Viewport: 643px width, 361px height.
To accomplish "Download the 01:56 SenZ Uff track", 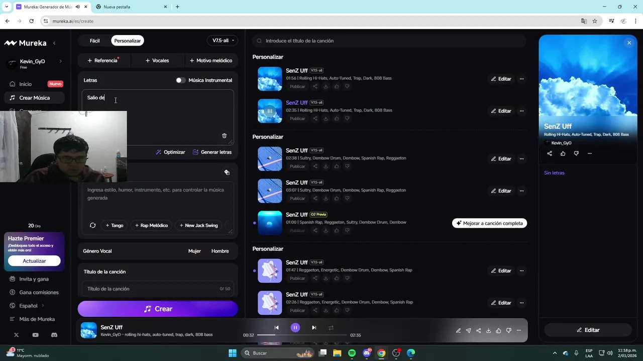I will click(326, 86).
